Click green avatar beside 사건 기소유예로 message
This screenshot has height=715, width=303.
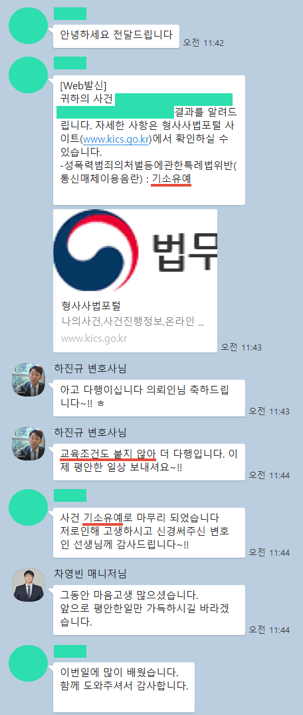[x=28, y=508]
